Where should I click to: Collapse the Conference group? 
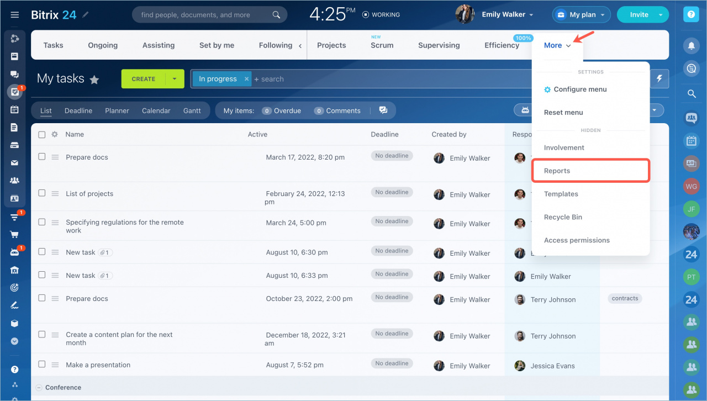39,387
